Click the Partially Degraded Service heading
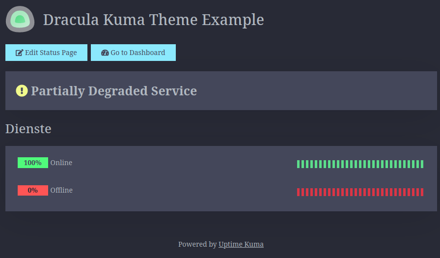440x258 pixels. 114,91
